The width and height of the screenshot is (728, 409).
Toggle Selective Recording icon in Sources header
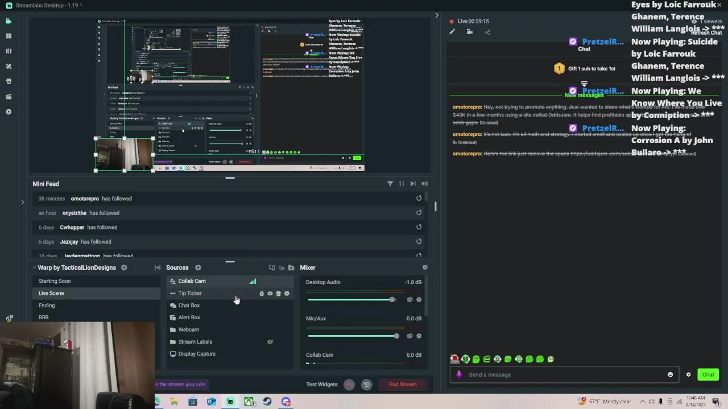[282, 268]
